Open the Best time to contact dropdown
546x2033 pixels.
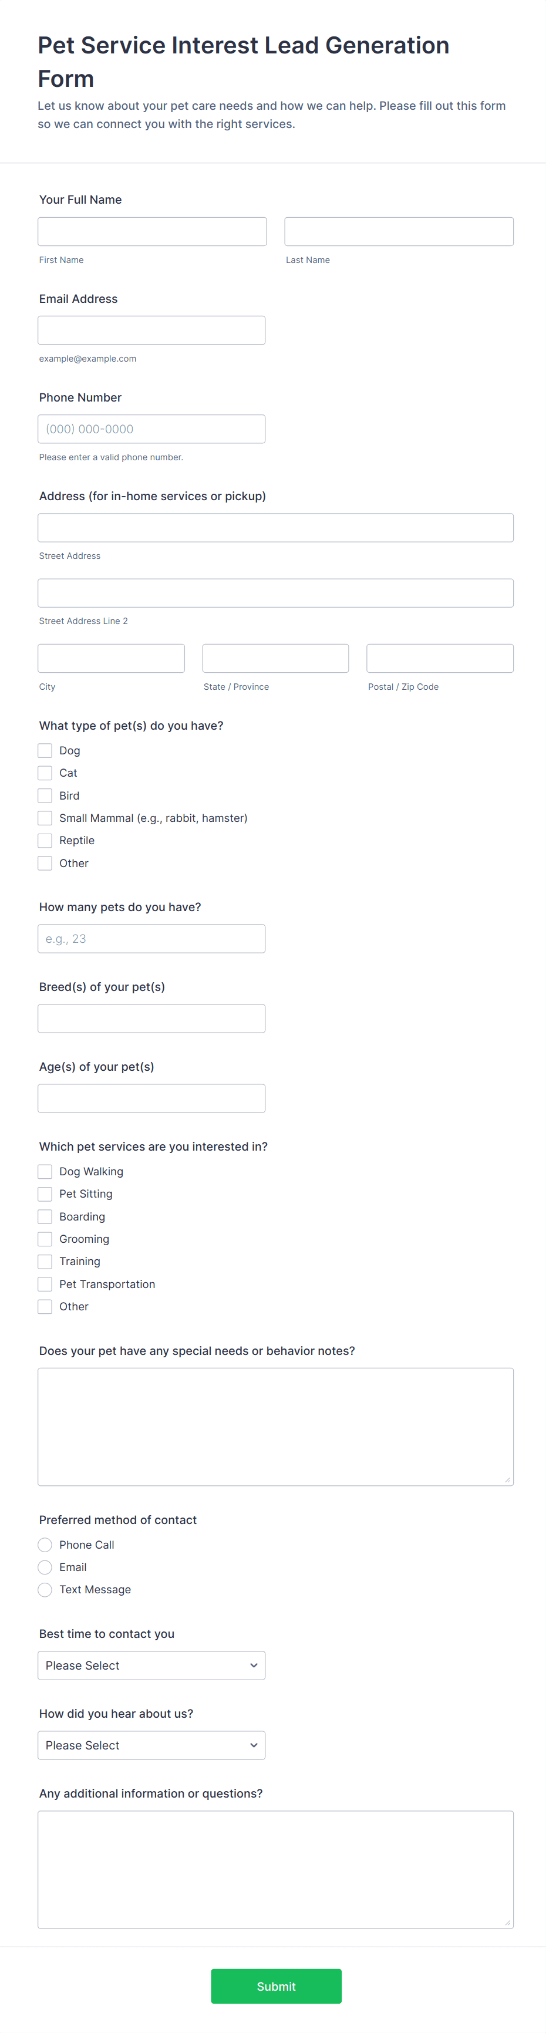point(151,1665)
